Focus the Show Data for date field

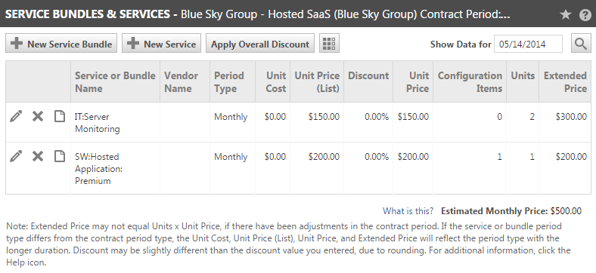pyautogui.click(x=529, y=44)
